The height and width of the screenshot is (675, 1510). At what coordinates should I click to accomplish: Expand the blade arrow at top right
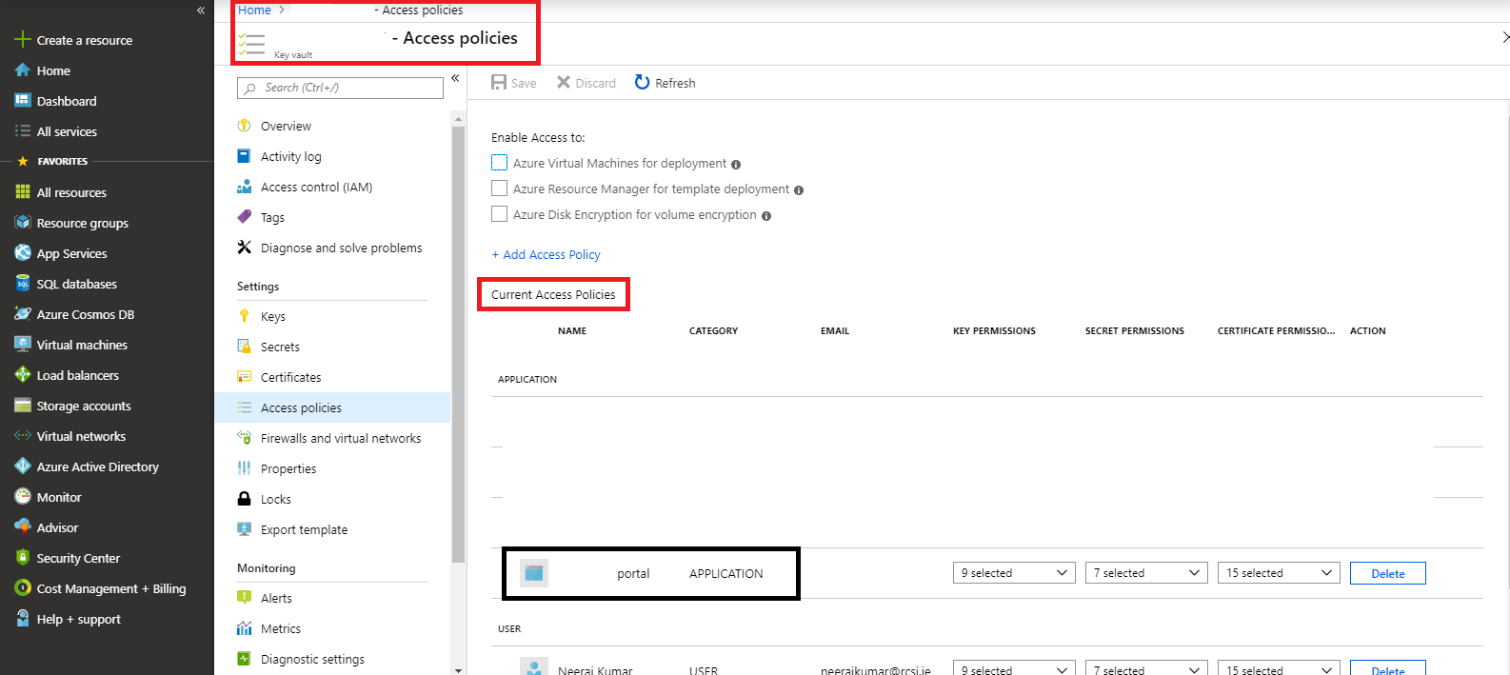(1504, 37)
